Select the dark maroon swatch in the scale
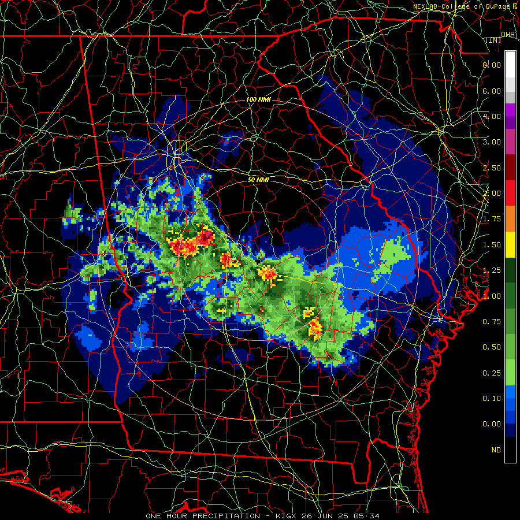The height and width of the screenshot is (520, 520). pos(510,168)
